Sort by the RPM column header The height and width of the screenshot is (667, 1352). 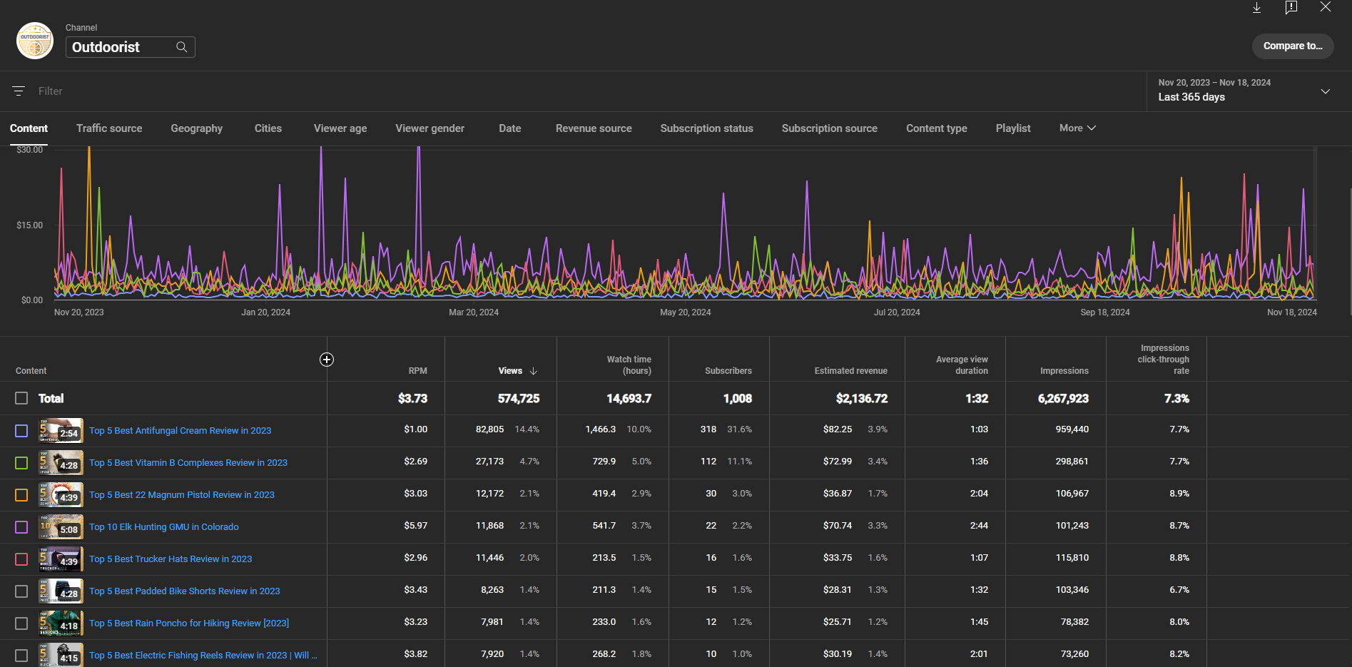tap(417, 371)
